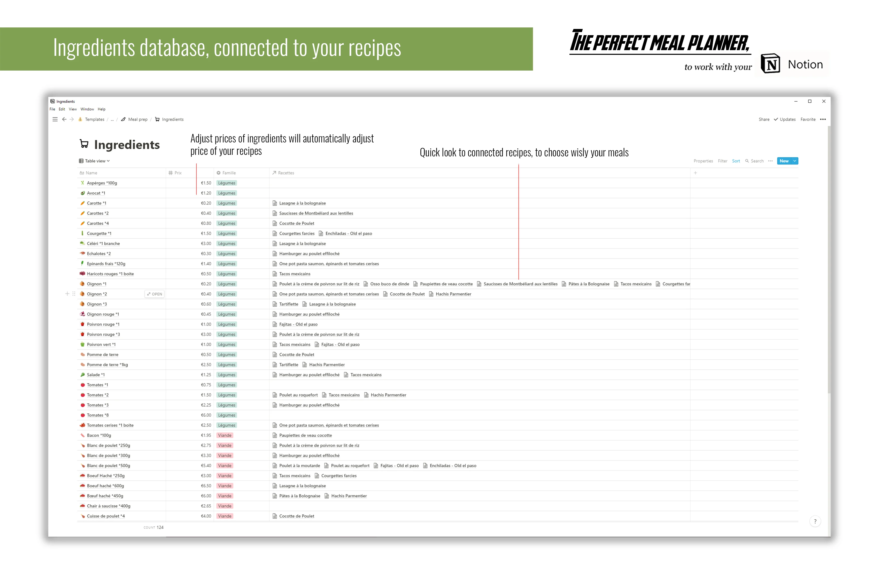Open database view options ellipsis near Search
Image resolution: width=880 pixels, height=569 pixels.
[770, 161]
